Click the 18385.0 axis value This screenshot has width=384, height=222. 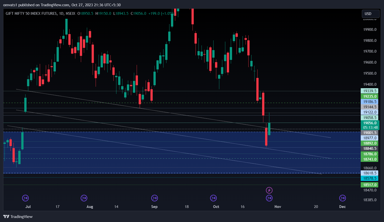tap(370, 200)
